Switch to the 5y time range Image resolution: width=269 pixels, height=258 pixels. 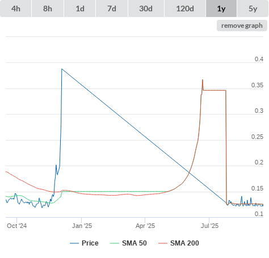pyautogui.click(x=253, y=9)
